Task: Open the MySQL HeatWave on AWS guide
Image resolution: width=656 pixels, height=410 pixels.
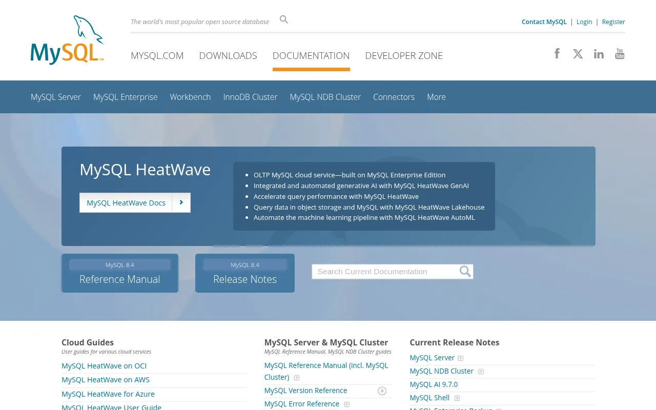Action: [106, 380]
